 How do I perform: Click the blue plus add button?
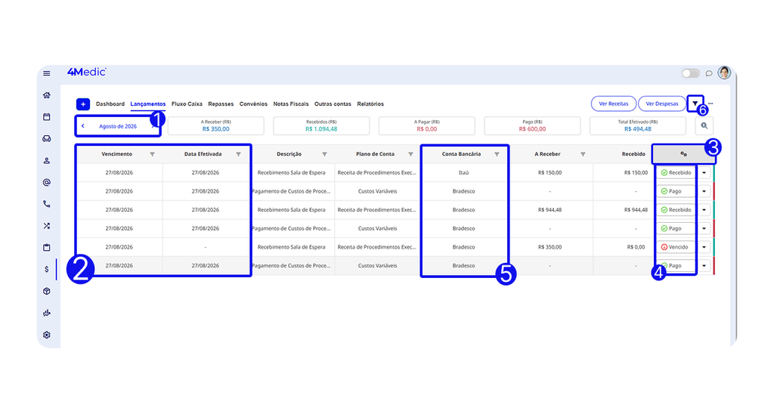point(83,104)
